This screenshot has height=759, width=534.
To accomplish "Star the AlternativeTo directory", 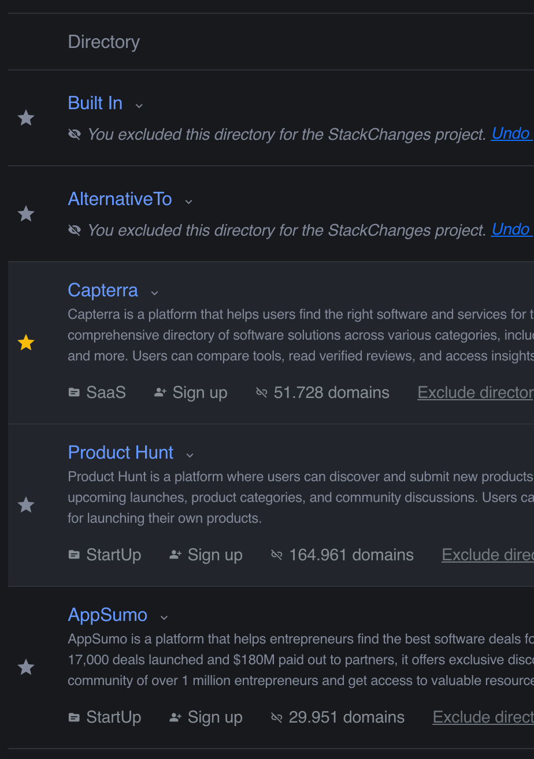I will (x=26, y=214).
